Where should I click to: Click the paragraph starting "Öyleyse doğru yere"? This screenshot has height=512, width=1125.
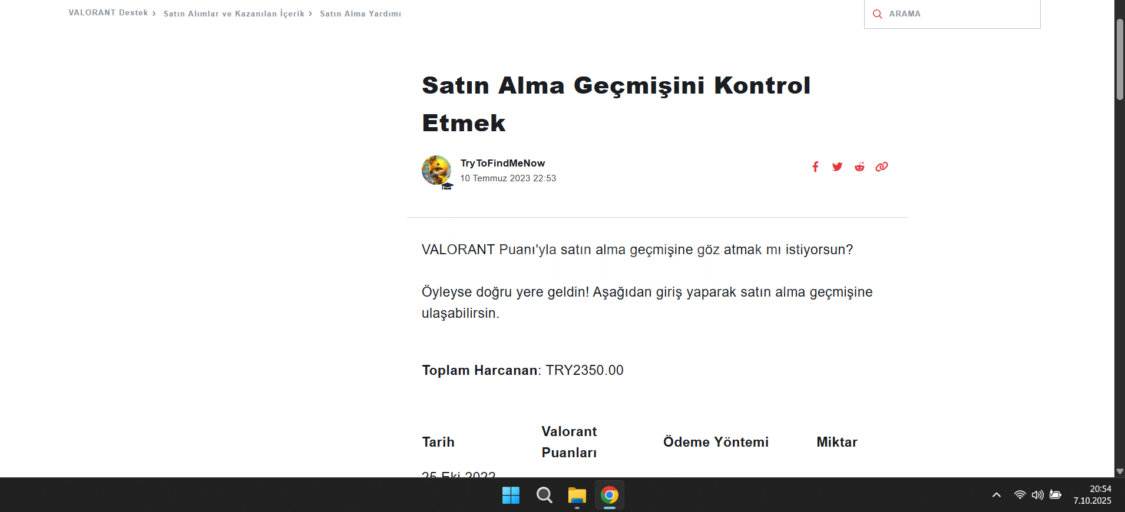click(x=647, y=302)
